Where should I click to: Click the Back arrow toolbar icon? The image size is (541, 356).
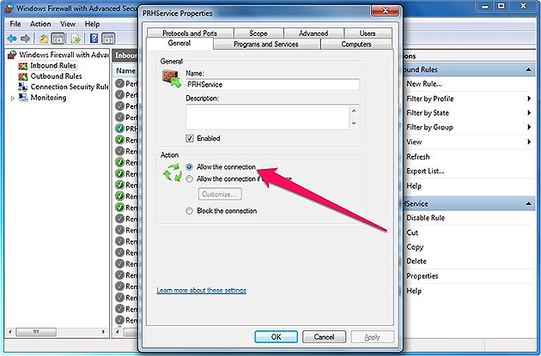[12, 39]
